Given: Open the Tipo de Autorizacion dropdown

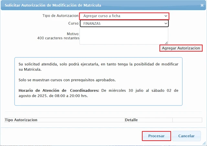Looking at the screenshot, I should (x=124, y=16).
